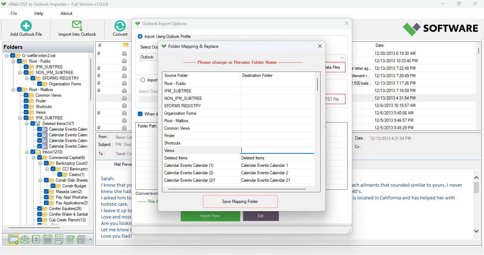Click the Deleted Items recycle bin icon
The width and height of the screenshot is (484, 255).
pos(38,124)
